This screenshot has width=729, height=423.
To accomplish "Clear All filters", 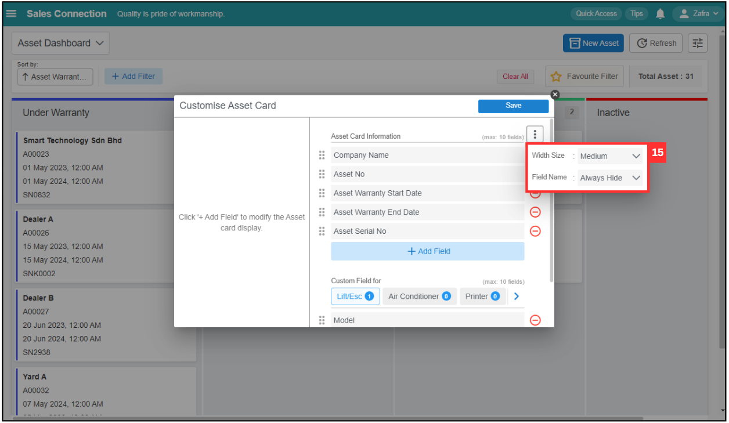I will (515, 77).
